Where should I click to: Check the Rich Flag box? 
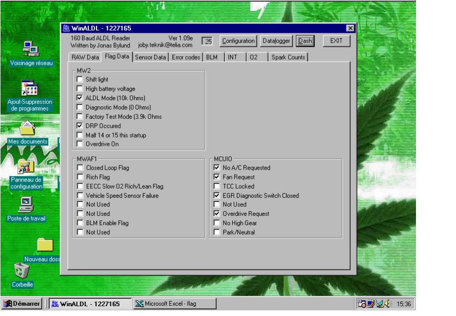tap(80, 177)
